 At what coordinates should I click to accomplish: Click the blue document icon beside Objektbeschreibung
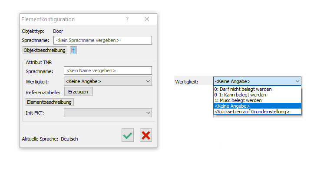pyautogui.click(x=73, y=50)
